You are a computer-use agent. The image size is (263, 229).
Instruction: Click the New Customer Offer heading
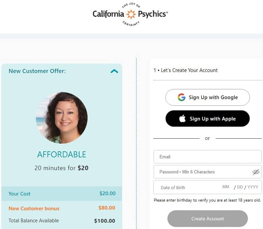(x=37, y=71)
